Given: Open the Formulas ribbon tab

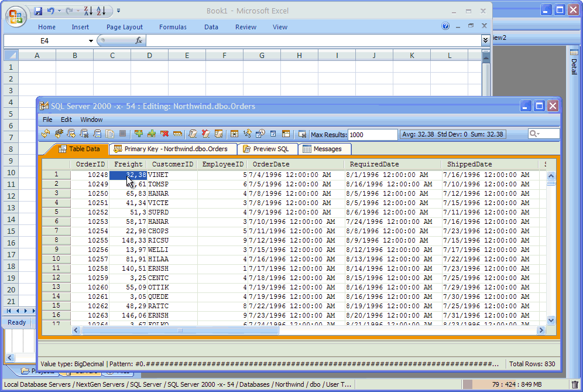Looking at the screenshot, I should [x=173, y=27].
